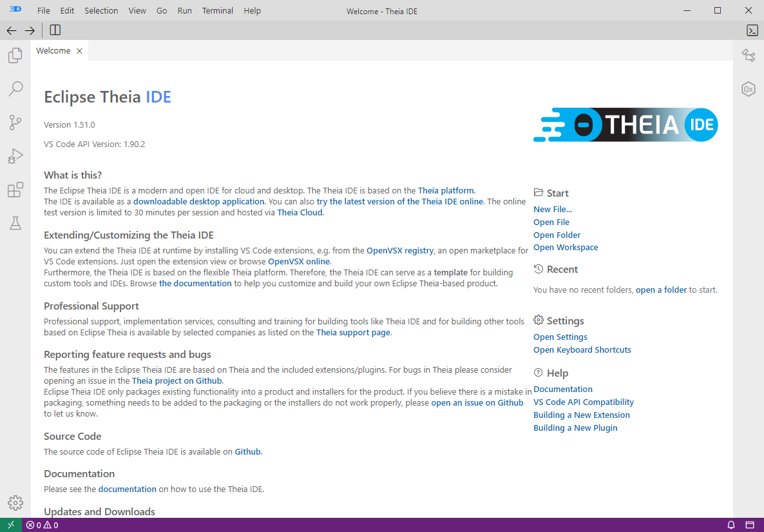764x532 pixels.
Task: Click the 'Professional Support' heading
Action: click(91, 306)
